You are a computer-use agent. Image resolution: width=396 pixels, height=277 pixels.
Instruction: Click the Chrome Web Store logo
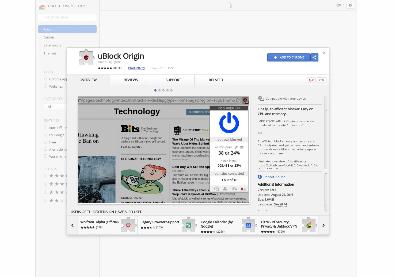pos(42,6)
